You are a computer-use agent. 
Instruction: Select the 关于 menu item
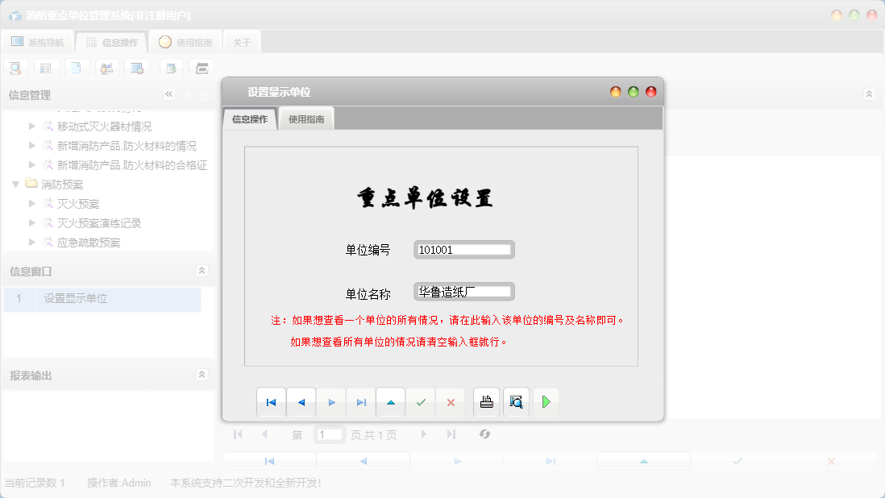(241, 41)
